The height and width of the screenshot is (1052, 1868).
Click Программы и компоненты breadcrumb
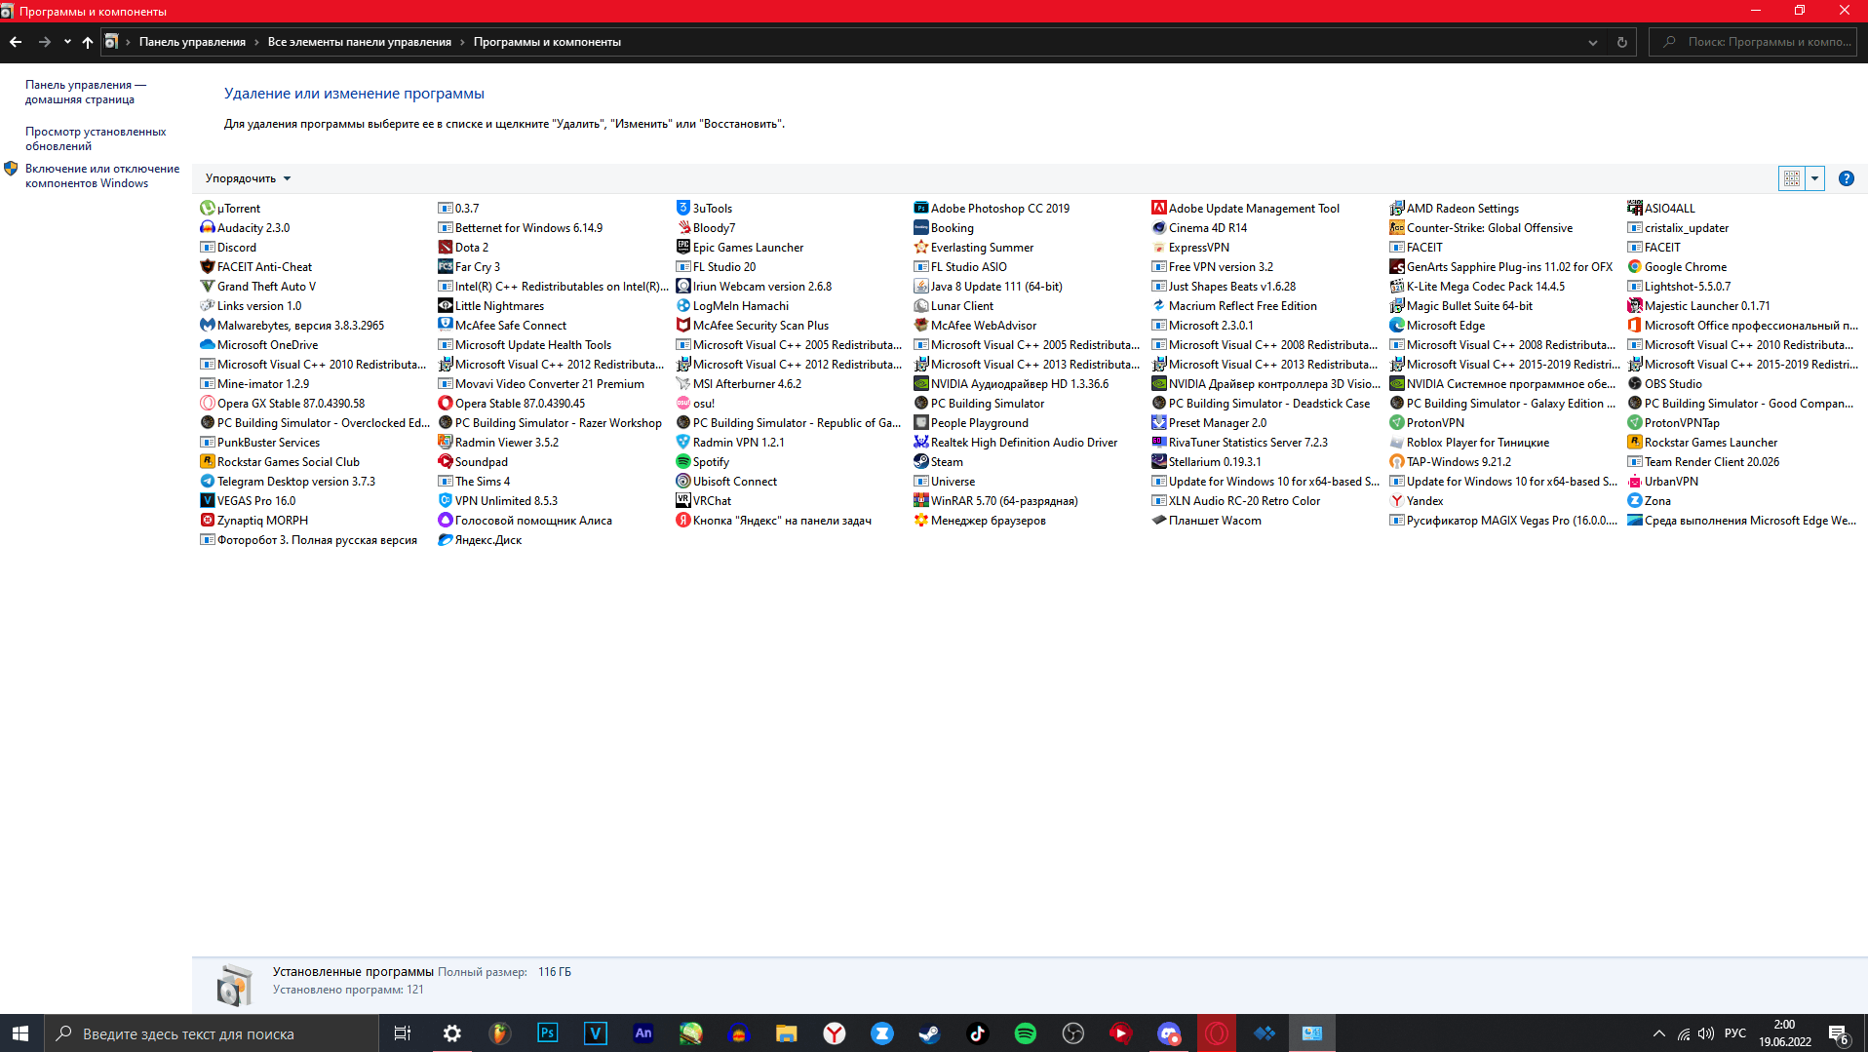coord(547,42)
